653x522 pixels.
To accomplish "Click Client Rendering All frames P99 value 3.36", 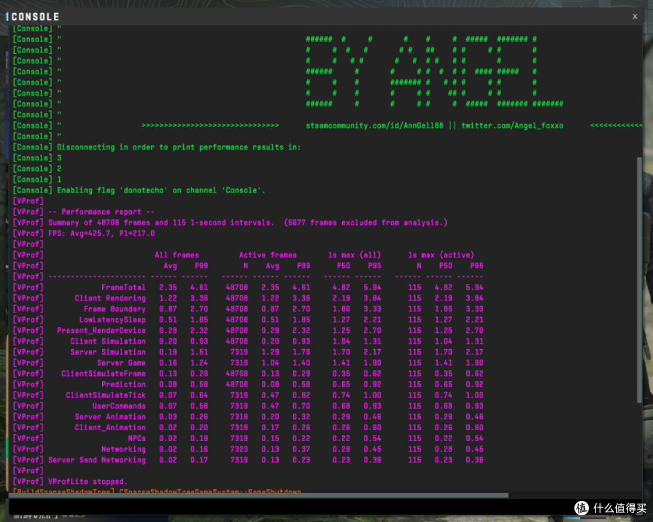I will [199, 298].
